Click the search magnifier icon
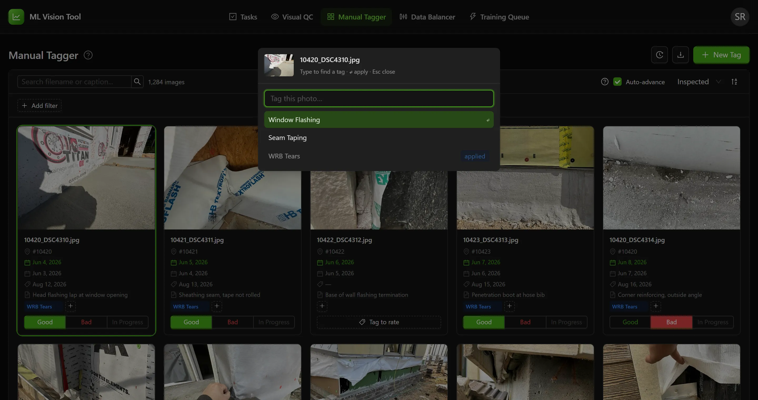The width and height of the screenshot is (758, 400). tap(137, 82)
